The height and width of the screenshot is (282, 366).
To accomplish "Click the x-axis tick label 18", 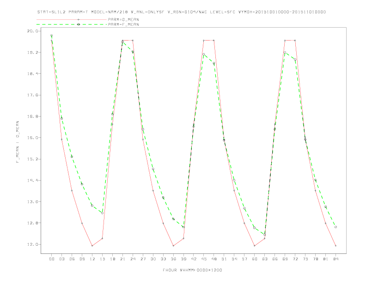I will [112, 259].
